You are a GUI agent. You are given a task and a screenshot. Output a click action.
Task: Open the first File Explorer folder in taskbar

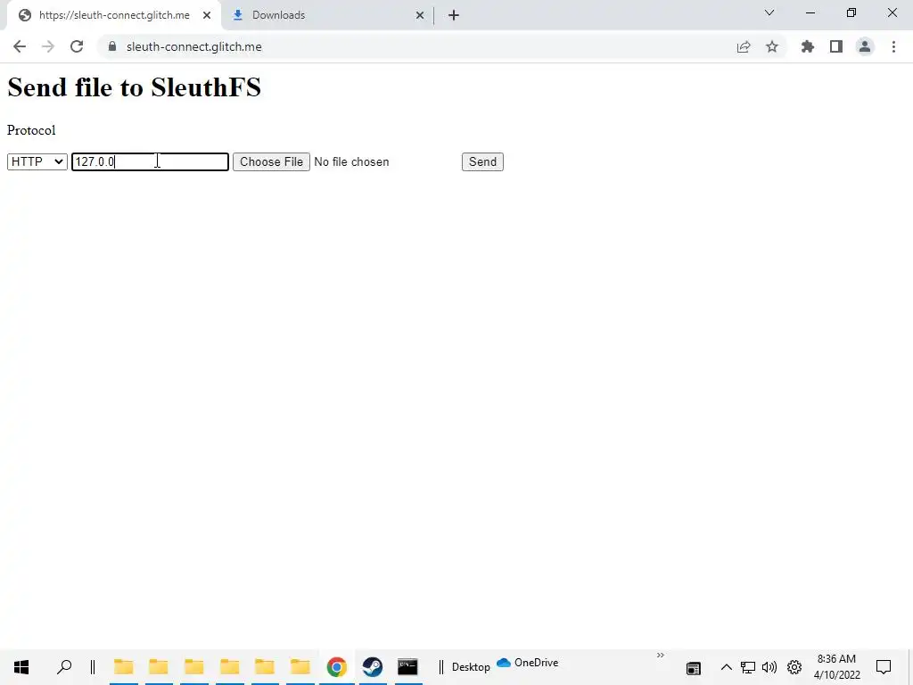[123, 667]
